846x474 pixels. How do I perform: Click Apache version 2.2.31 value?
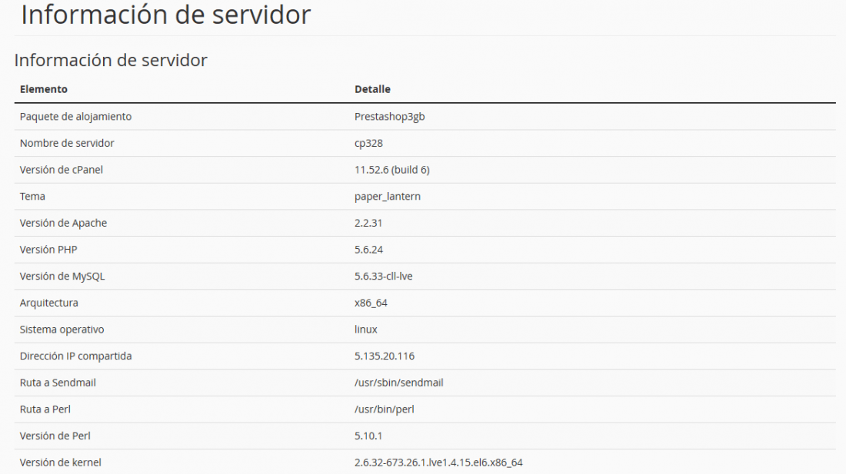368,223
